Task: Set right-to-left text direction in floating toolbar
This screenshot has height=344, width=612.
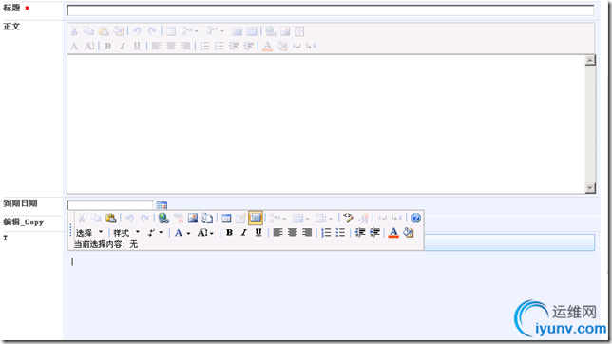Action: [x=397, y=218]
